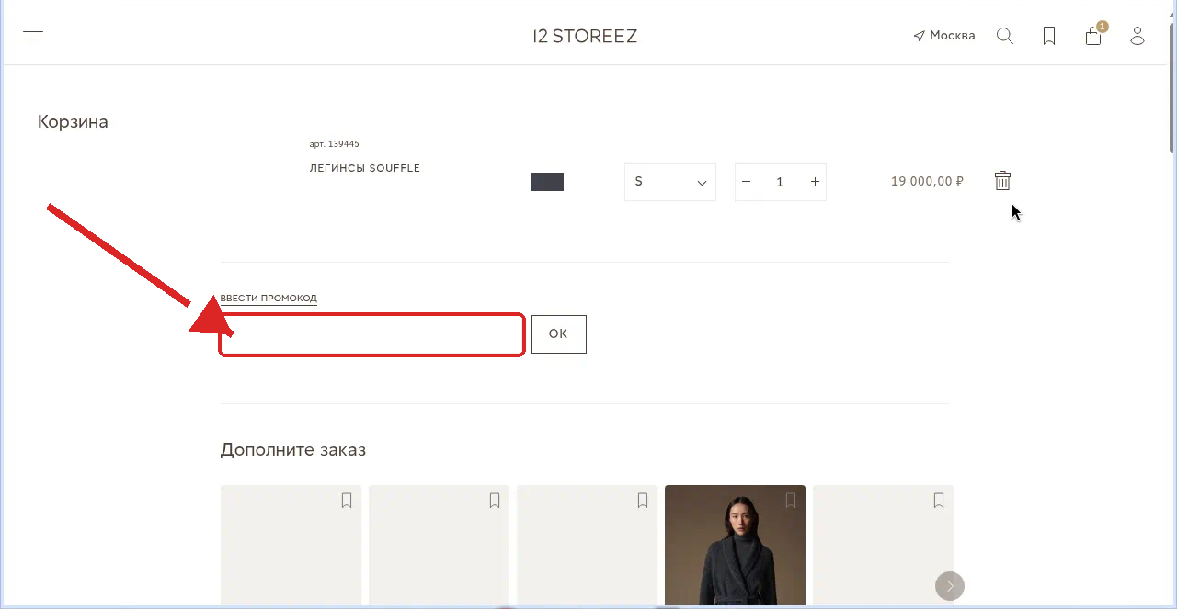Open the shopping bag cart icon
1177x609 pixels.
click(1093, 36)
